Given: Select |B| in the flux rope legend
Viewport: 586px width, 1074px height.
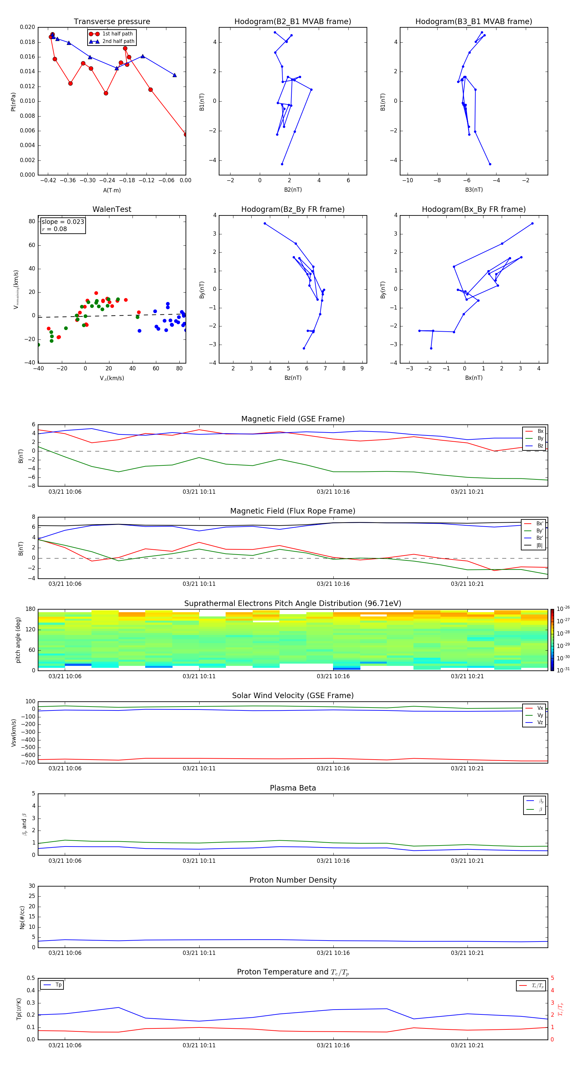Looking at the screenshot, I should coord(534,545).
